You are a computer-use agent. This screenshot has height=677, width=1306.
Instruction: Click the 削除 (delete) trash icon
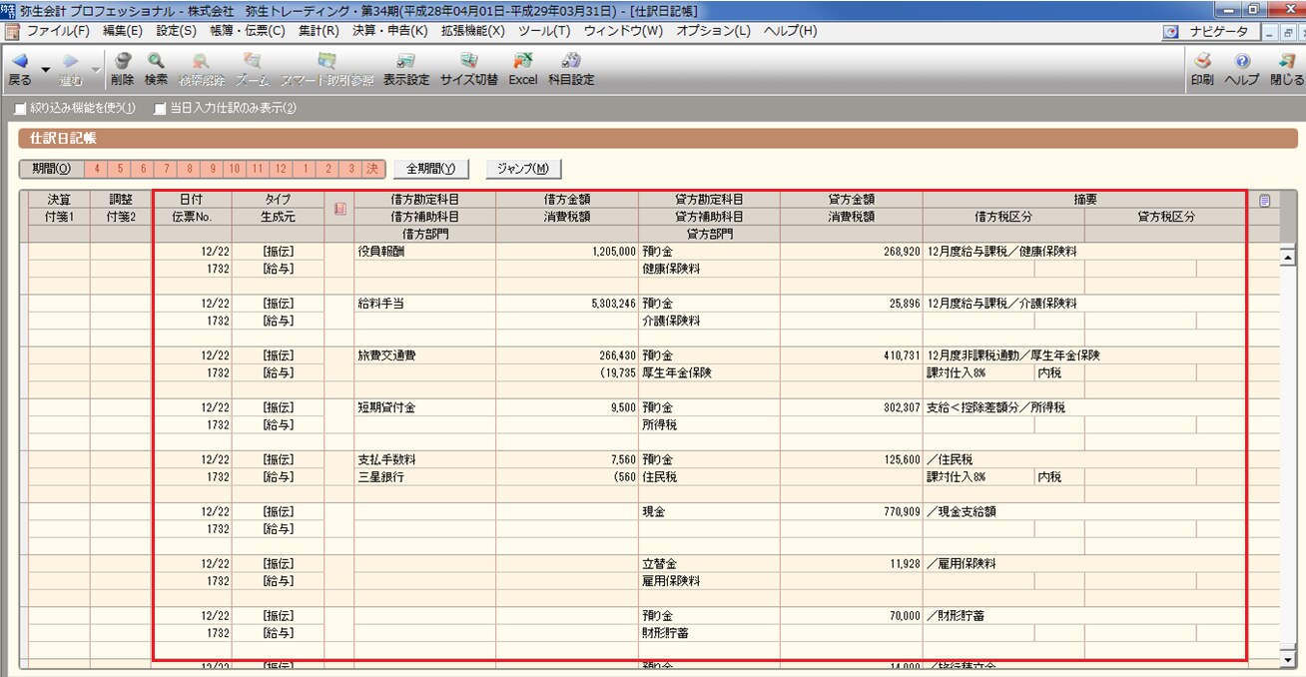pyautogui.click(x=123, y=67)
